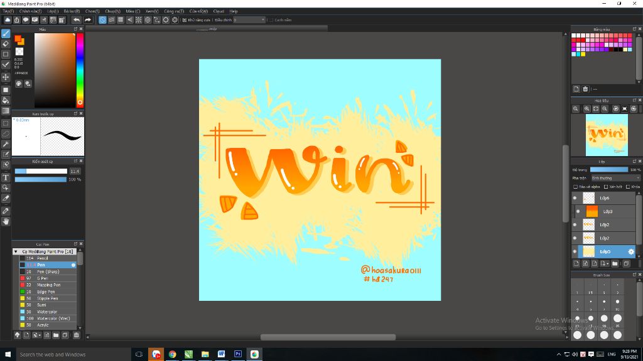The width and height of the screenshot is (643, 361).
Task: Adjust the layer opacity Độ trong slider
Action: [609, 169]
